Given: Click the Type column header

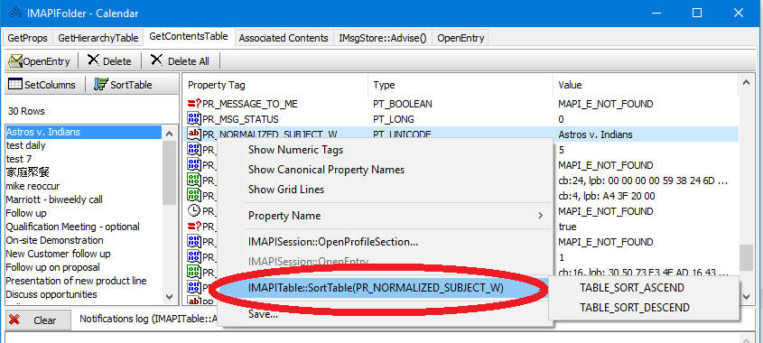Looking at the screenshot, I should 461,85.
